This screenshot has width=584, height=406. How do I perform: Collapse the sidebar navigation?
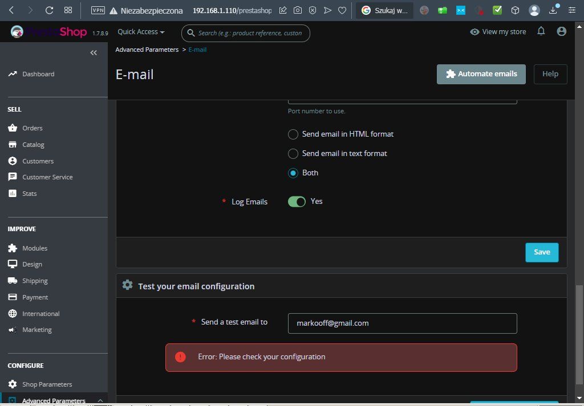coord(94,52)
